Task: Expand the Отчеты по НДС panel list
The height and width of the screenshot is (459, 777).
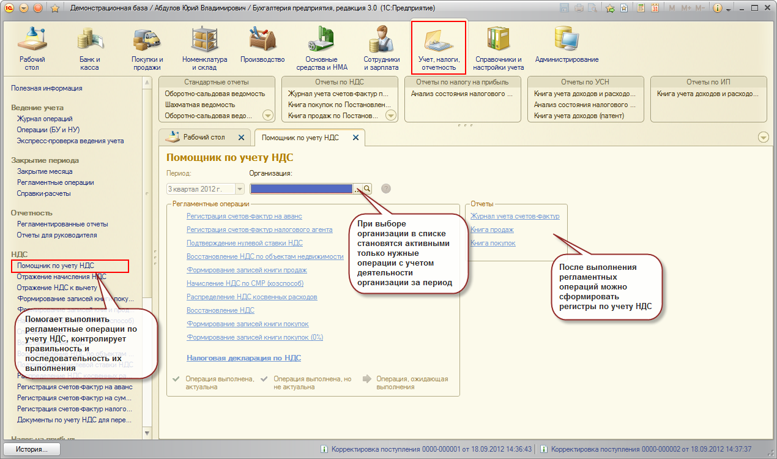Action: click(x=391, y=116)
